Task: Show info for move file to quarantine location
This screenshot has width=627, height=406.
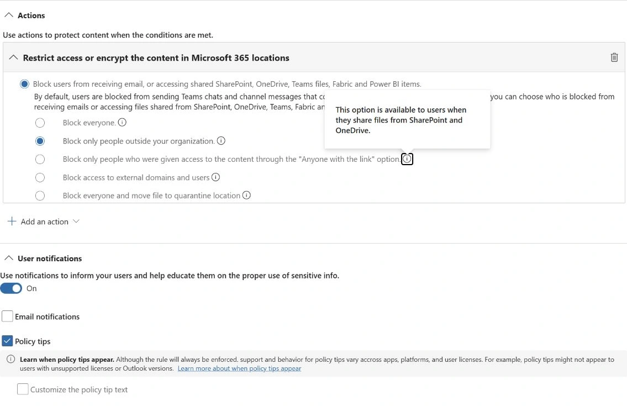Action: tap(247, 195)
